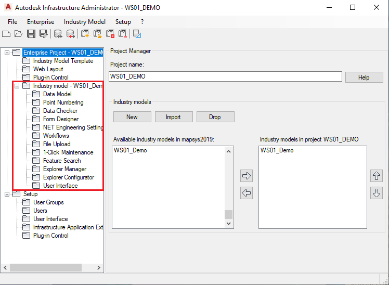Click the New project toolbar icon
This screenshot has width=389, height=285.
click(x=6, y=34)
